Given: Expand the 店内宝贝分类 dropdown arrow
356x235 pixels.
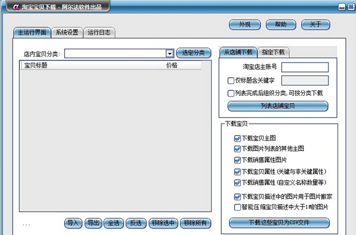Looking at the screenshot, I should coord(169,54).
